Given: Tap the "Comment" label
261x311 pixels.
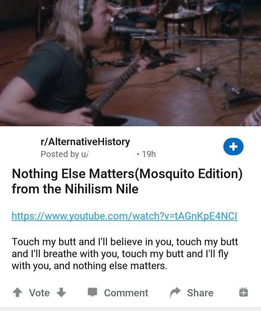Looking at the screenshot, I should coord(126,293).
